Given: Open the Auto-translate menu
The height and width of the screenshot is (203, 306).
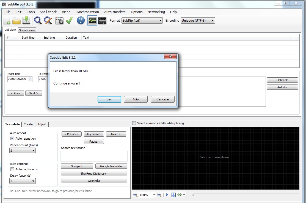Looking at the screenshot, I should coord(115,12).
